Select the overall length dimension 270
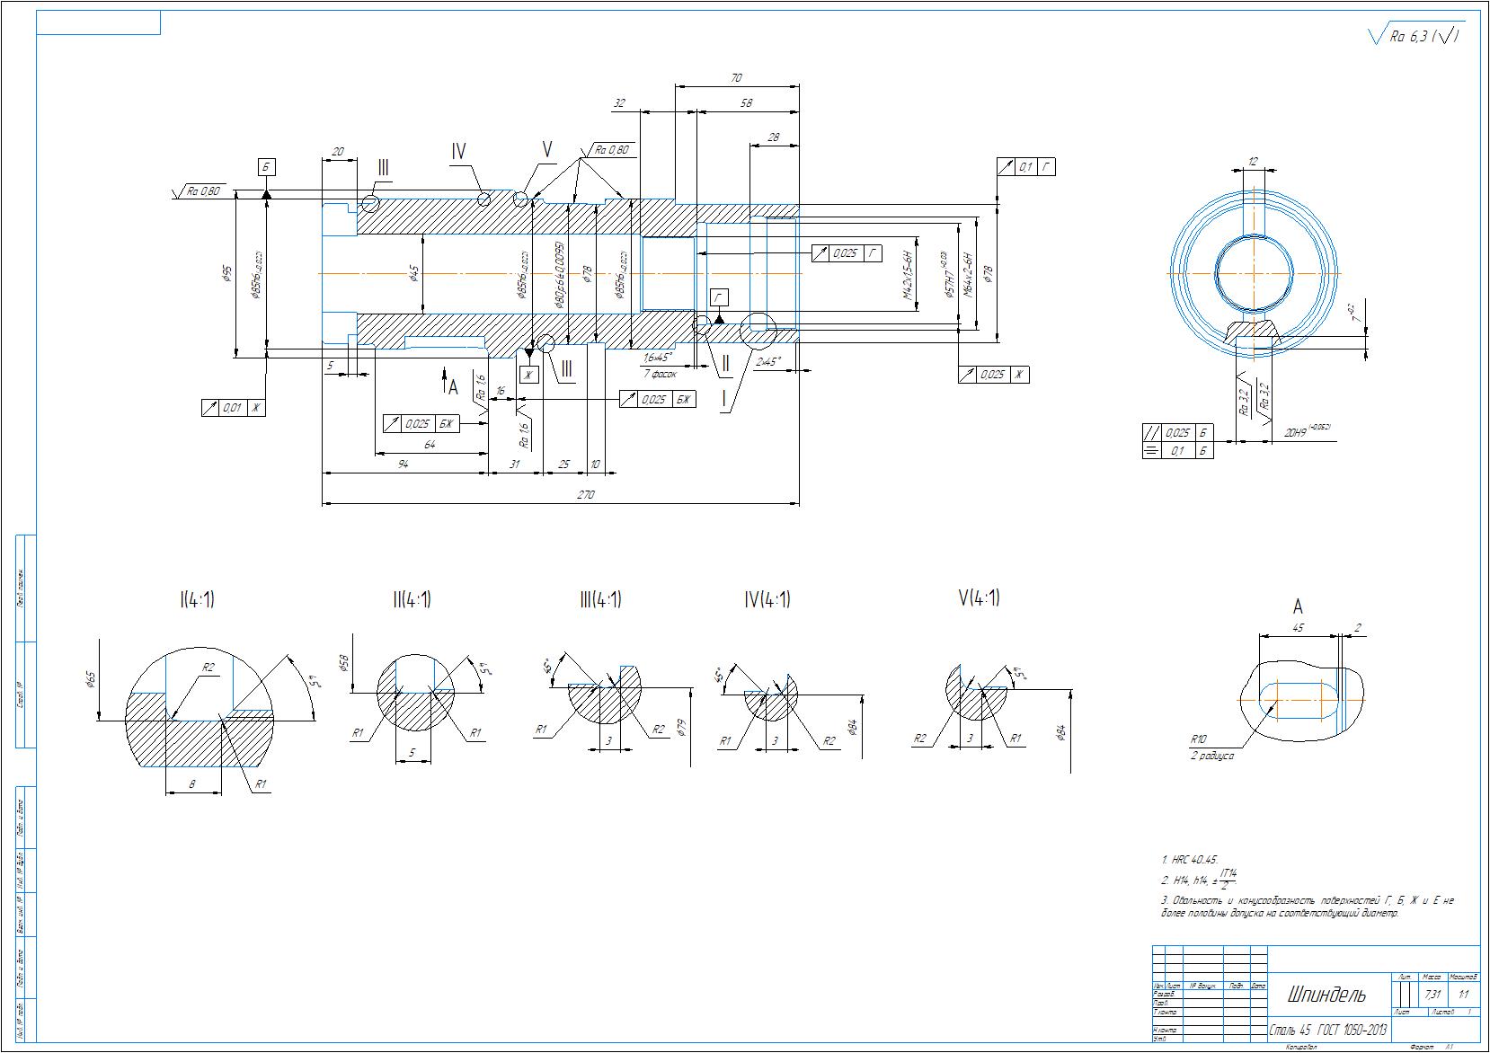Image resolution: width=1490 pixels, height=1053 pixels. point(586,495)
